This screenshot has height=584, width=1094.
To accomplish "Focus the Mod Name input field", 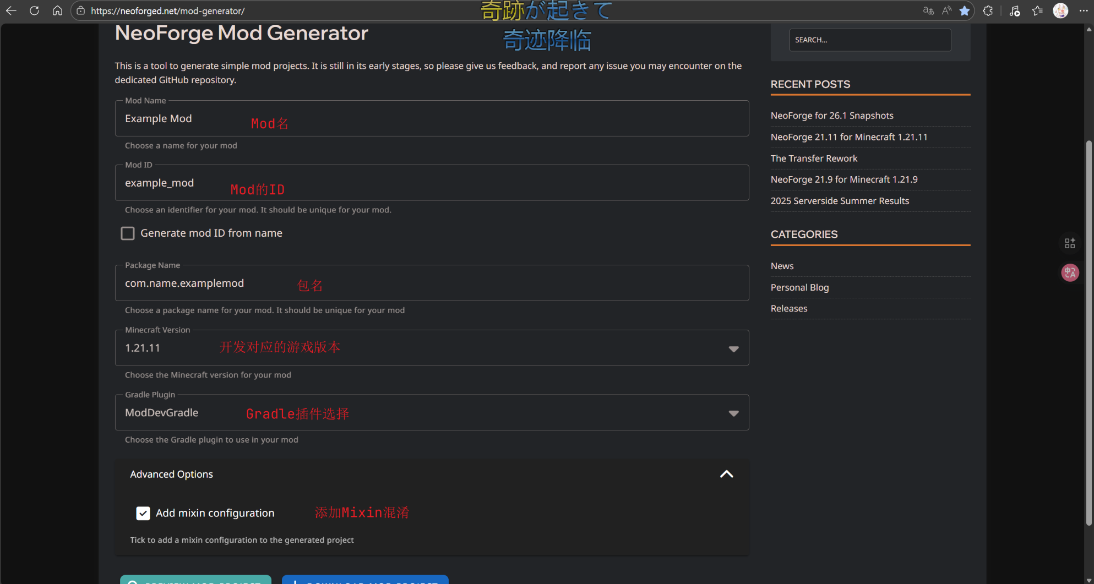I will pos(432,118).
